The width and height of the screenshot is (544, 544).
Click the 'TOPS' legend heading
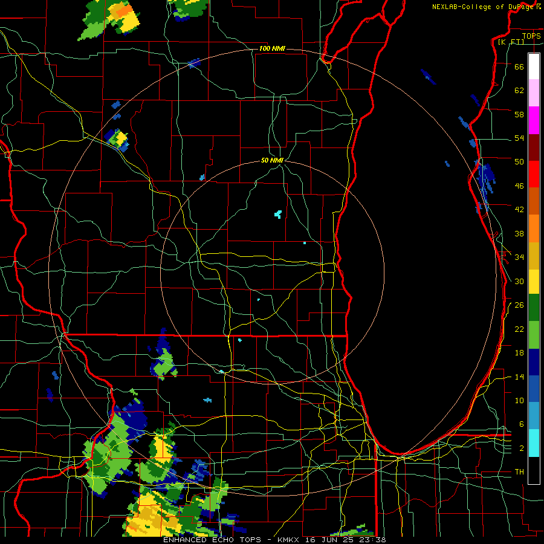tap(531, 36)
